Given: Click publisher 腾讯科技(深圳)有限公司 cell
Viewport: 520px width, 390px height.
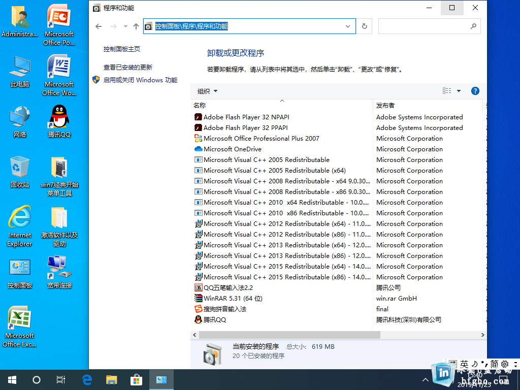Looking at the screenshot, I should (409, 320).
